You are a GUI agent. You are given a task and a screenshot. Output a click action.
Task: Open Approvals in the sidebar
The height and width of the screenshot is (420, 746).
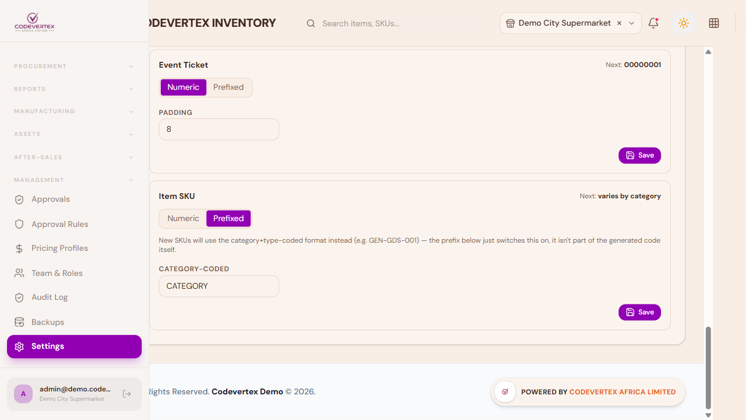point(74,199)
